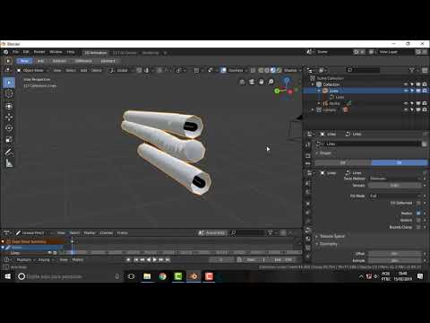Collapse the Shape panel
This screenshot has height=323, width=430.
[x=324, y=153]
